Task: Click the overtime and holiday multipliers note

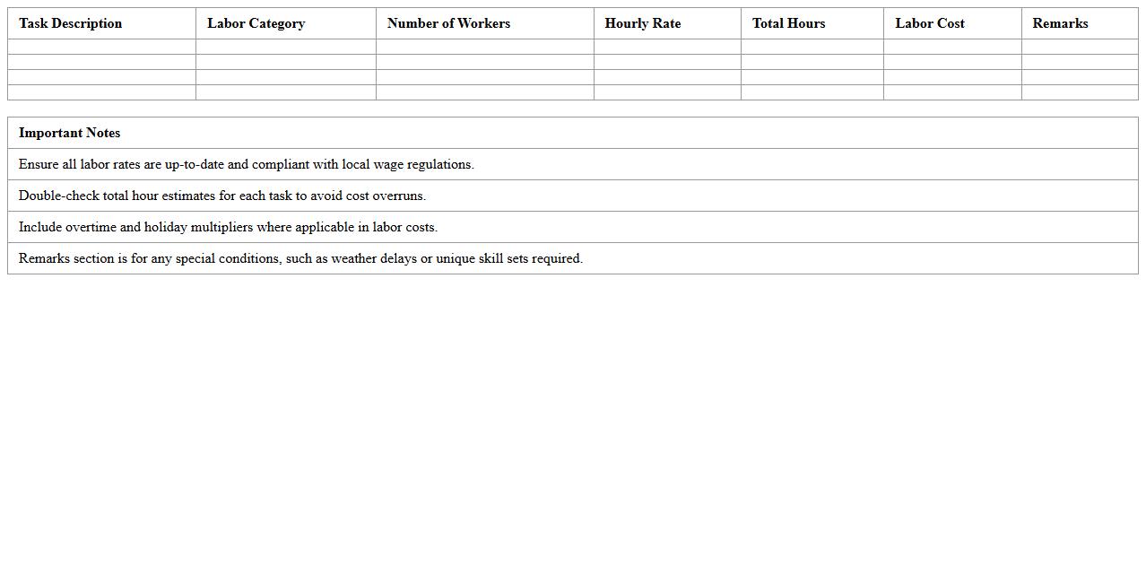Action: pyautogui.click(x=228, y=227)
